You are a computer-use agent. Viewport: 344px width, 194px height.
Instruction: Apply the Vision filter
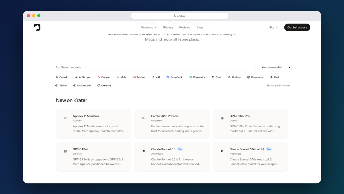click(61, 86)
